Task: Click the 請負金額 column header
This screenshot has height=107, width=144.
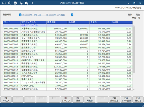Action: [57, 22]
